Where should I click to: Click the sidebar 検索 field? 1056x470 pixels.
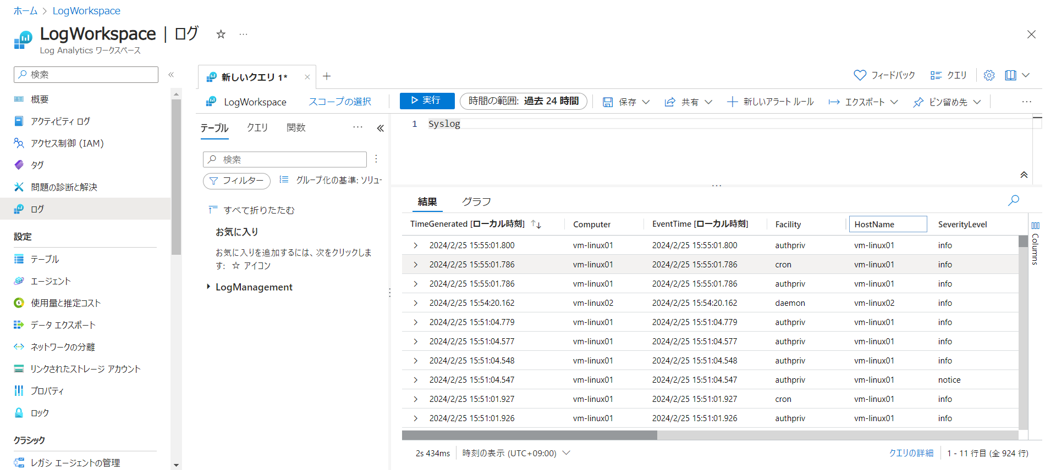tap(86, 75)
